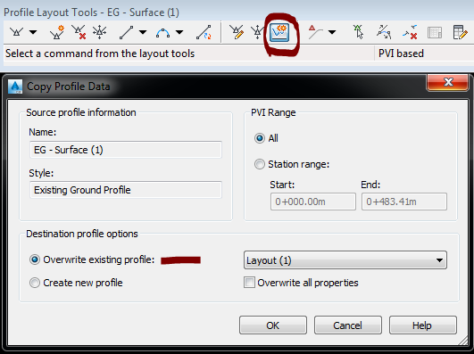474x354 pixels.
Task: Click the Start station field
Action: tap(313, 202)
